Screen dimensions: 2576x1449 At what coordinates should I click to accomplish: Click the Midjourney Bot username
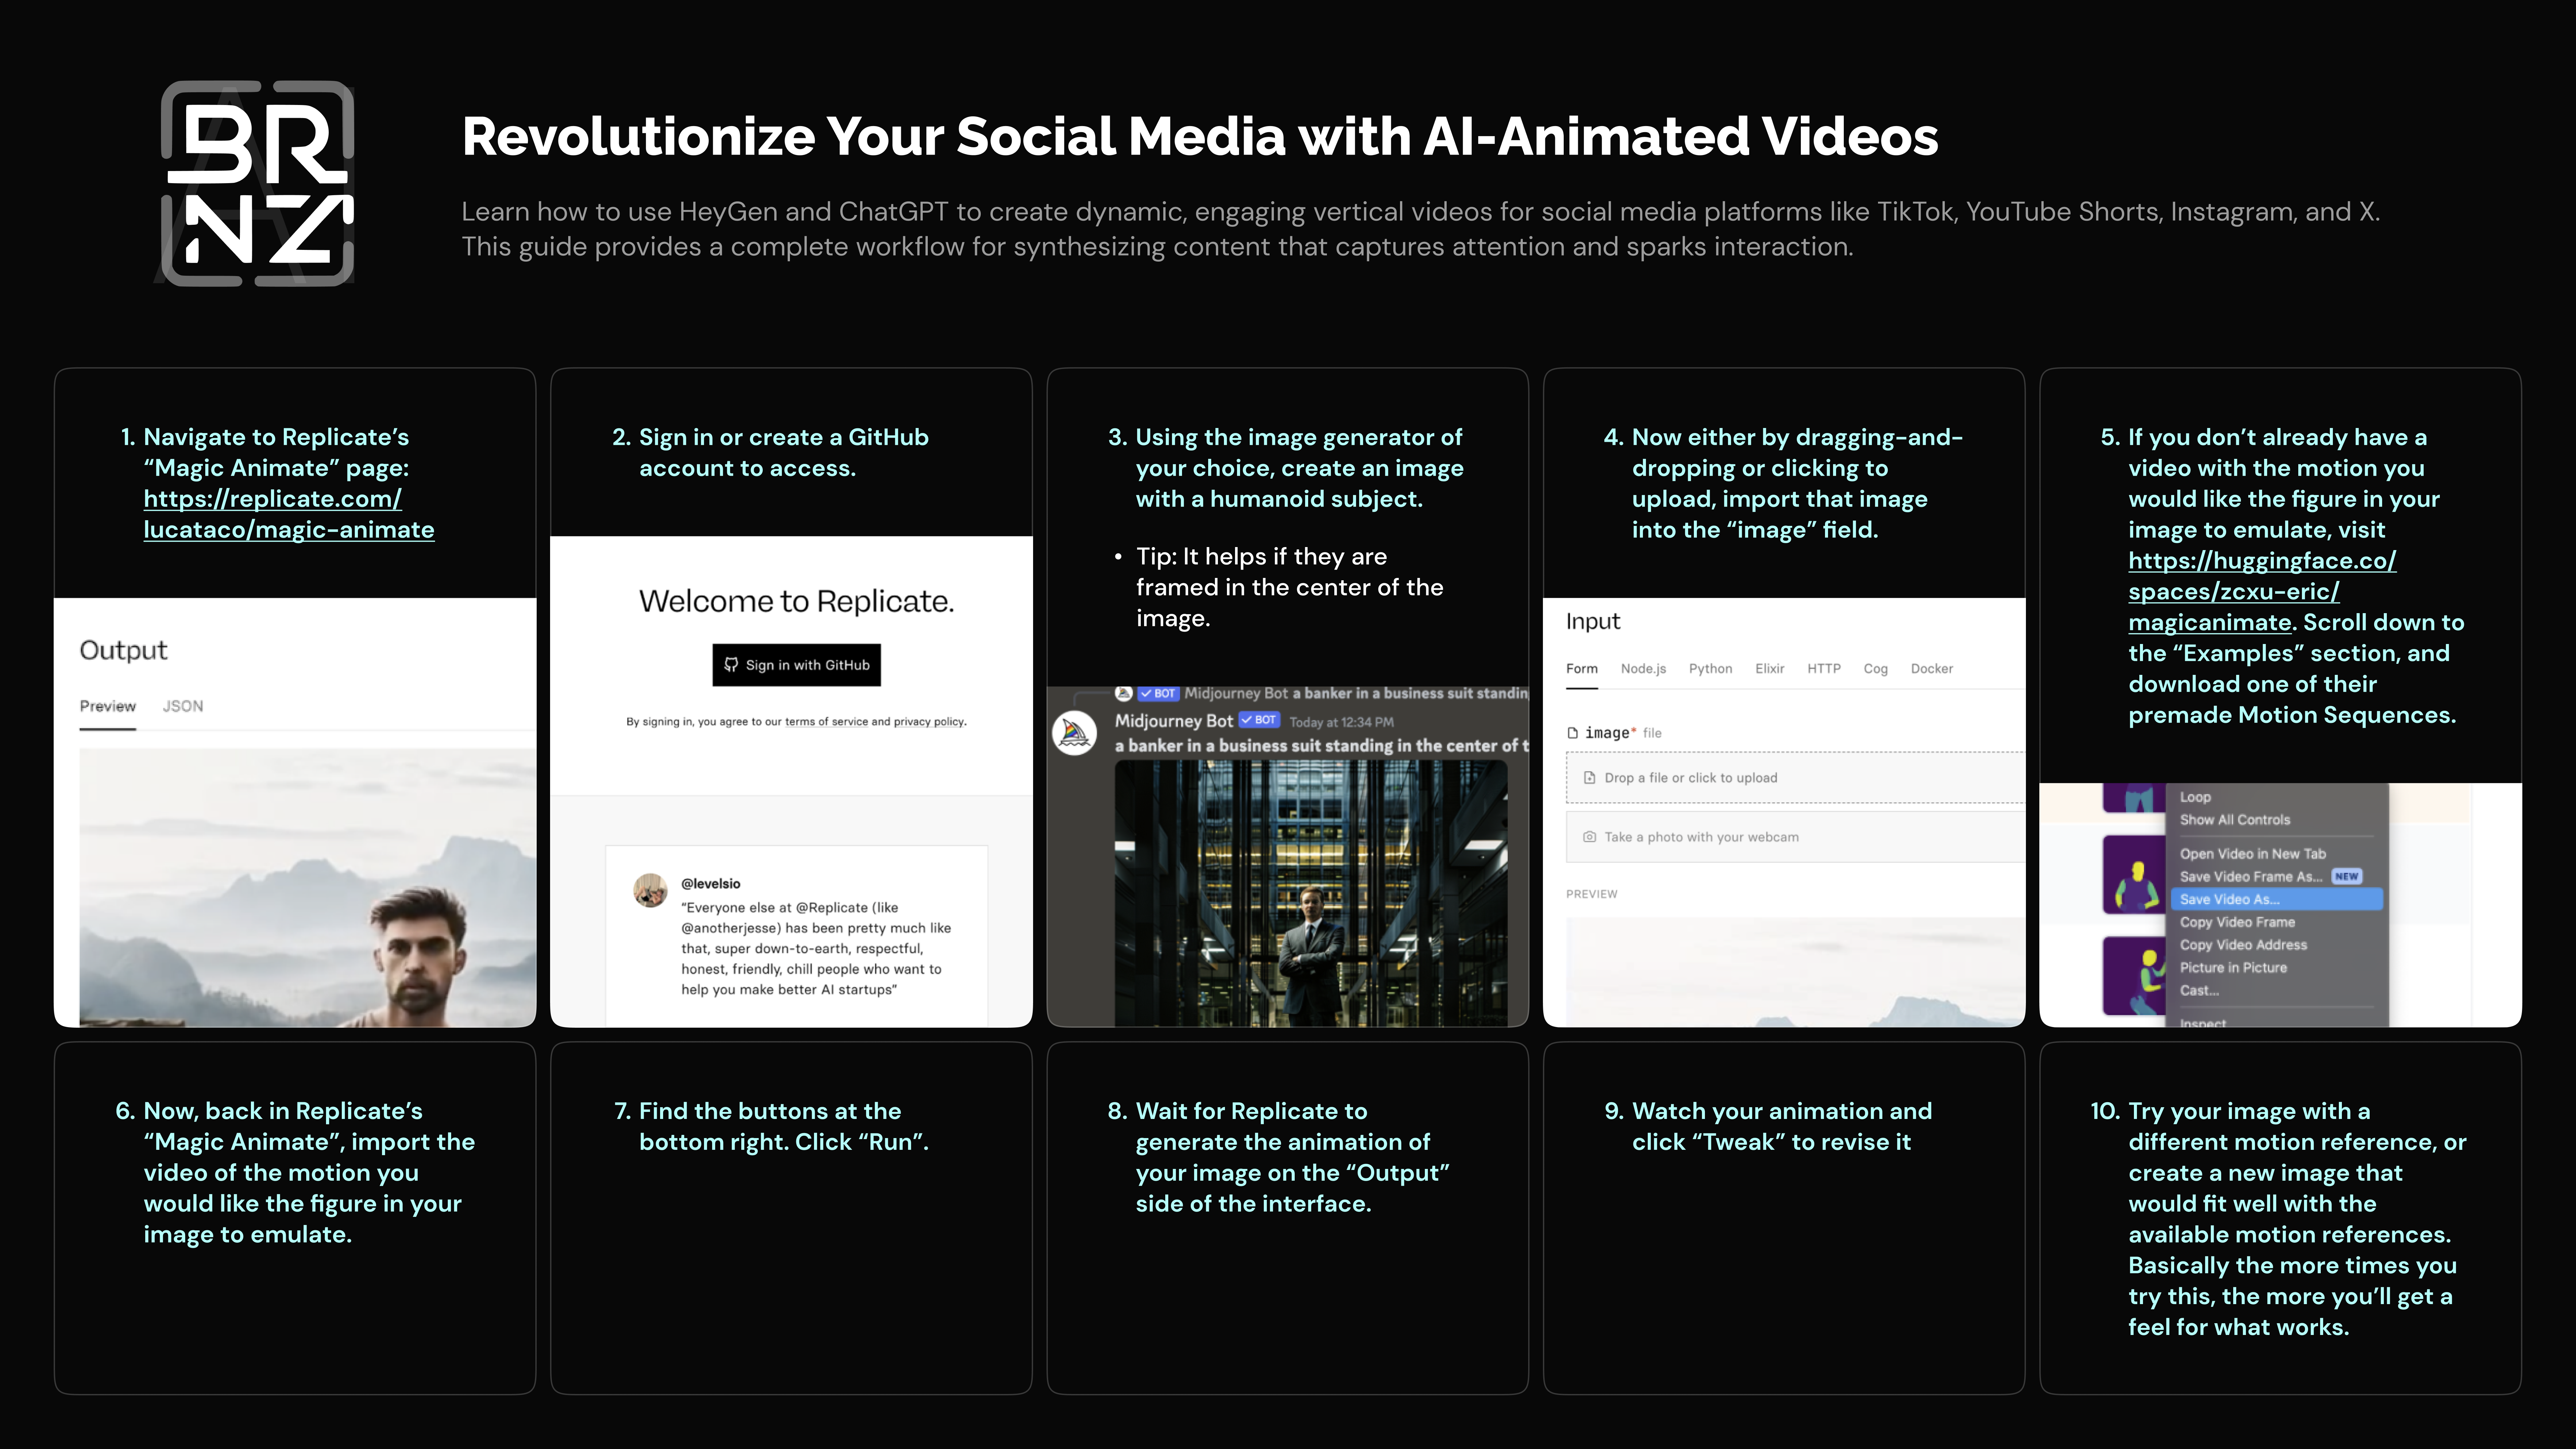pos(1174,721)
